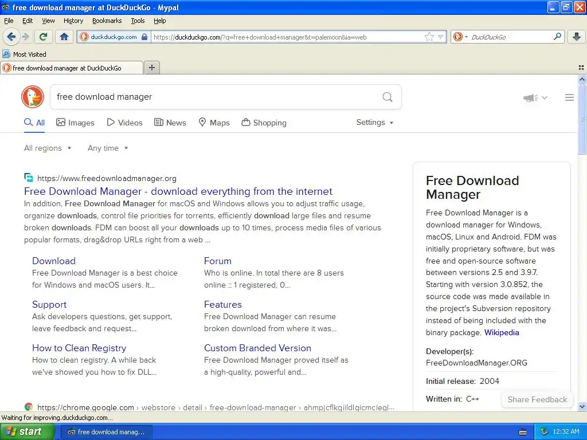Click the 12:32 AM taskbar clock
Viewport: 587px width, 440px height.
click(x=566, y=432)
